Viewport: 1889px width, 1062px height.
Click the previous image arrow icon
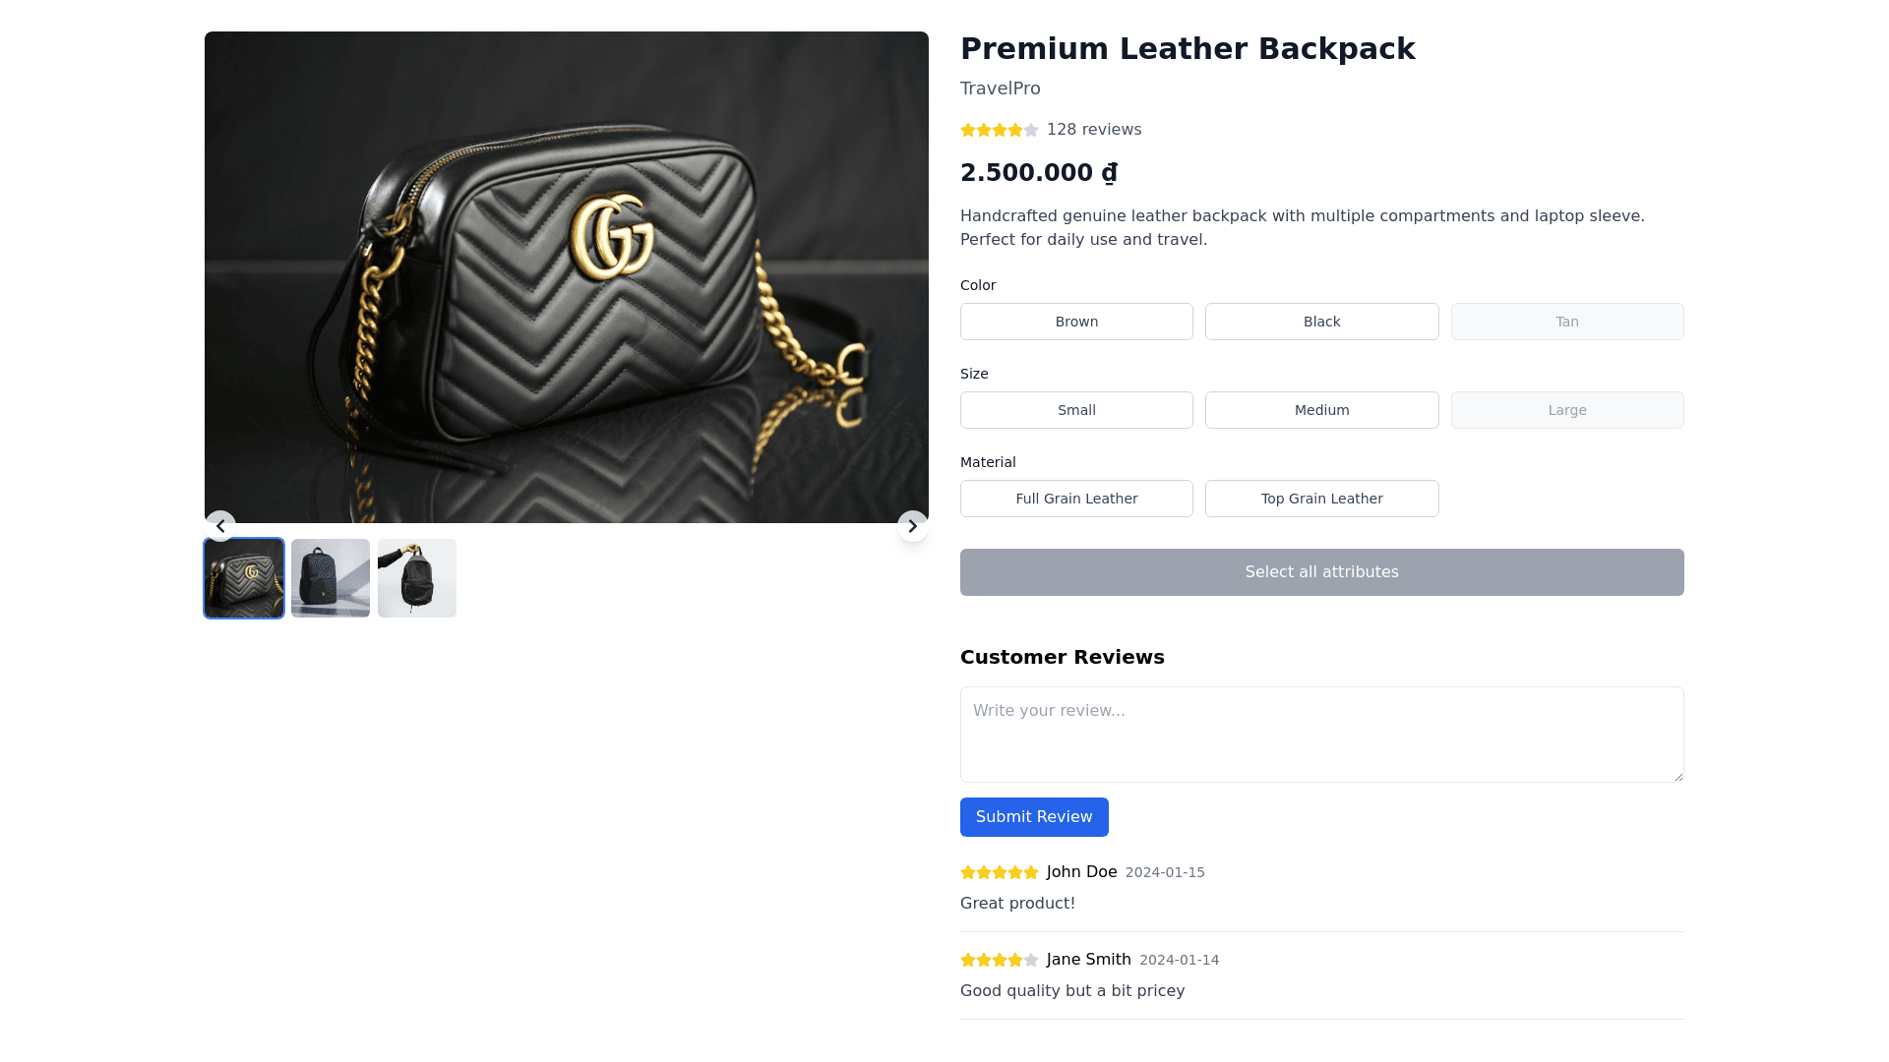[220, 526]
